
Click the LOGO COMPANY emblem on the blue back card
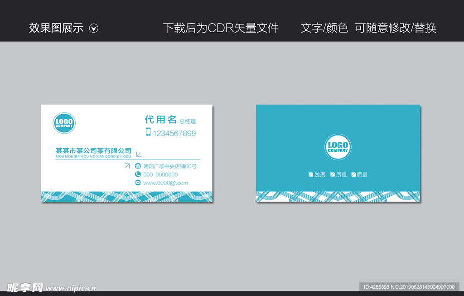pyautogui.click(x=338, y=147)
